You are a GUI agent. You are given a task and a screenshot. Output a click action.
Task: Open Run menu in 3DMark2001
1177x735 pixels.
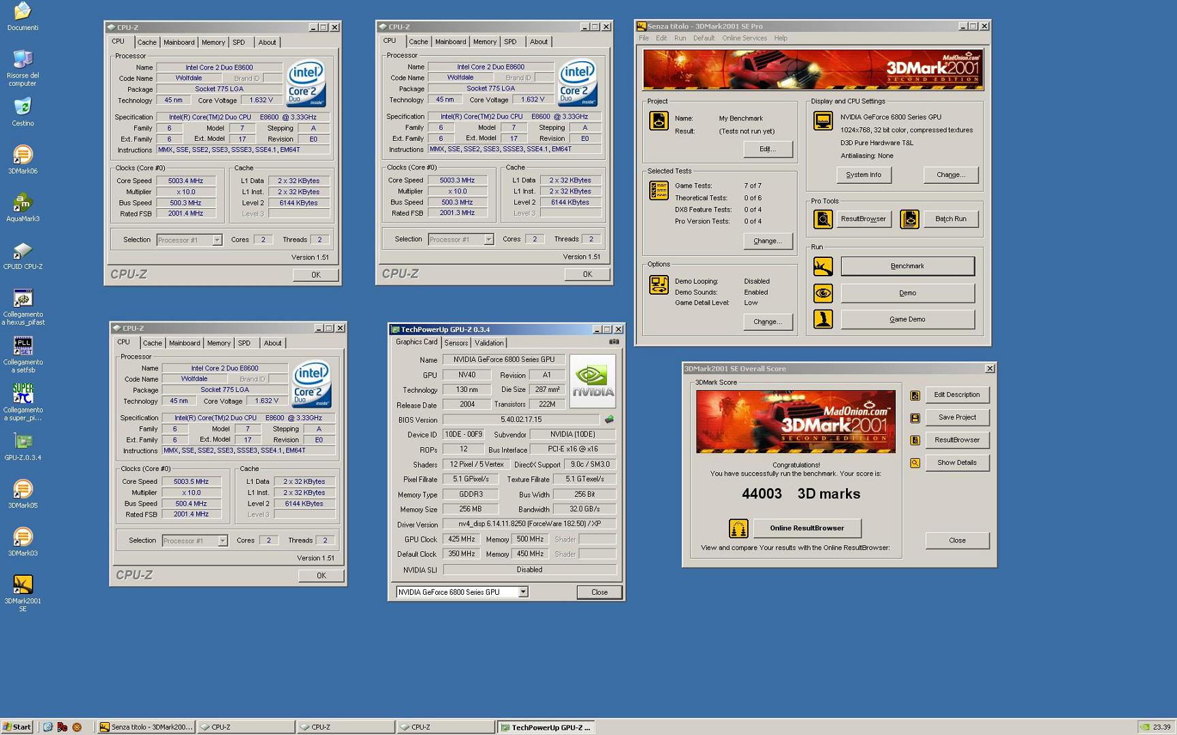tap(680, 38)
